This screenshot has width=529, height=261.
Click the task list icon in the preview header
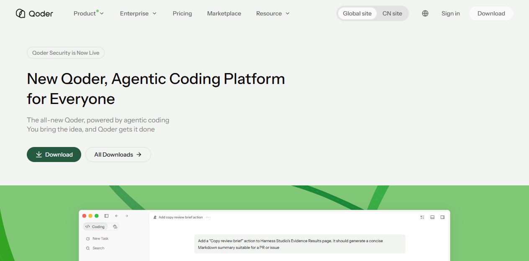click(x=422, y=217)
